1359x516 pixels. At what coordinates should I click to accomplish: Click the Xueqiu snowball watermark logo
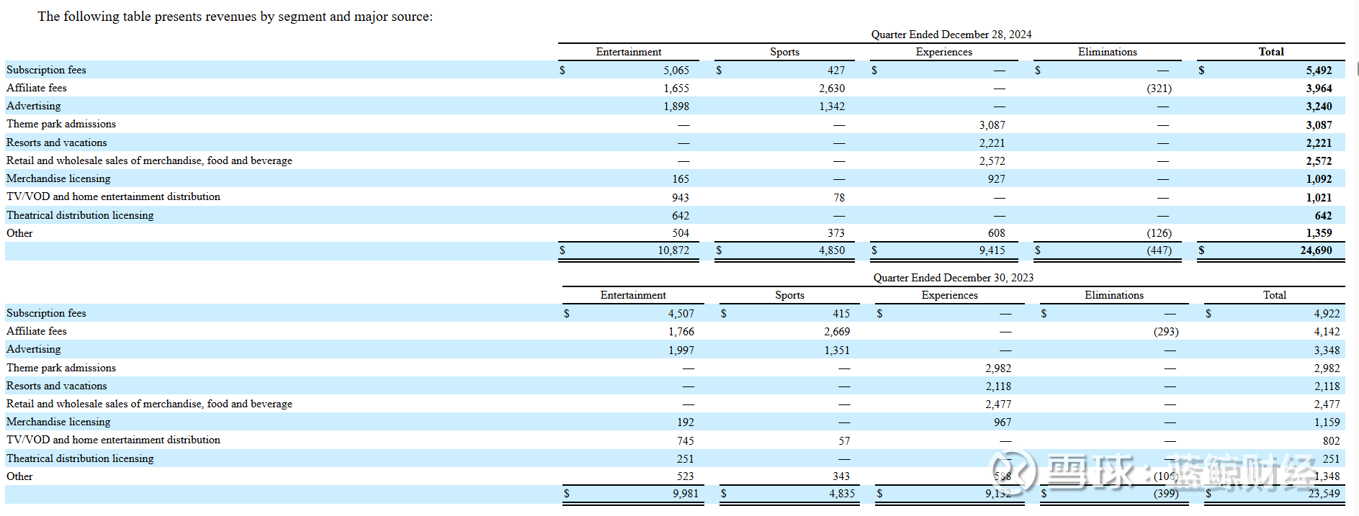click(x=1012, y=472)
